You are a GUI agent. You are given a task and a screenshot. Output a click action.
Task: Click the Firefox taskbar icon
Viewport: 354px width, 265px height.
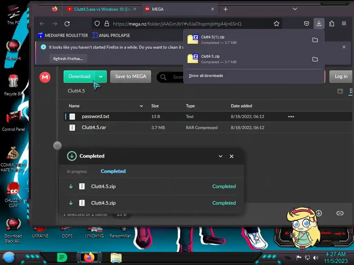pyautogui.click(x=89, y=257)
